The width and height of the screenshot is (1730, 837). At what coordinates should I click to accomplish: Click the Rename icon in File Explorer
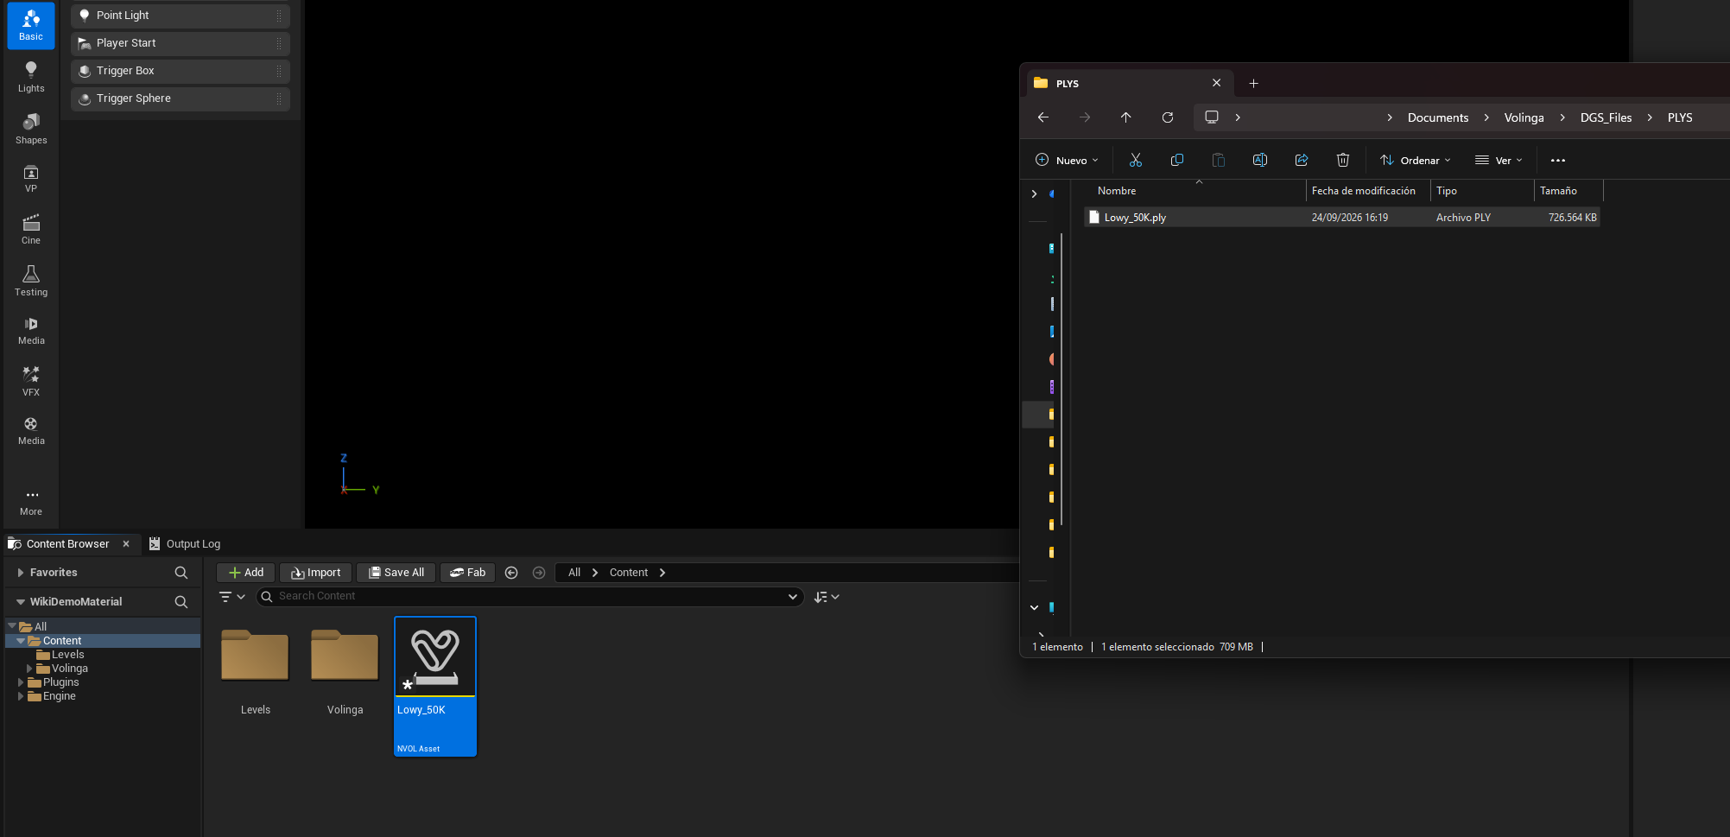click(x=1260, y=160)
